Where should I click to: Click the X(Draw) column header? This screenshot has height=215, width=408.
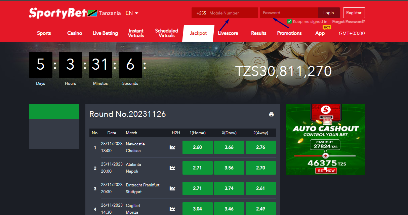(x=229, y=133)
